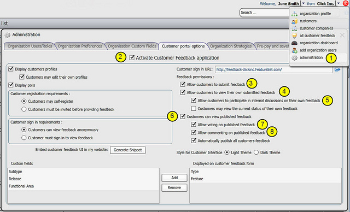The image size is (350, 212).
Task: Open the customer sign in URL arrow icon
Action: pos(337,69)
